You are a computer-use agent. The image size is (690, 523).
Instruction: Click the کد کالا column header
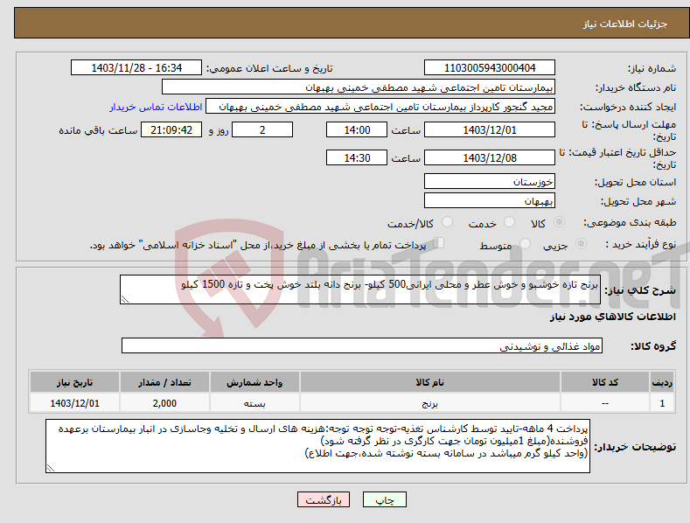[605, 382]
